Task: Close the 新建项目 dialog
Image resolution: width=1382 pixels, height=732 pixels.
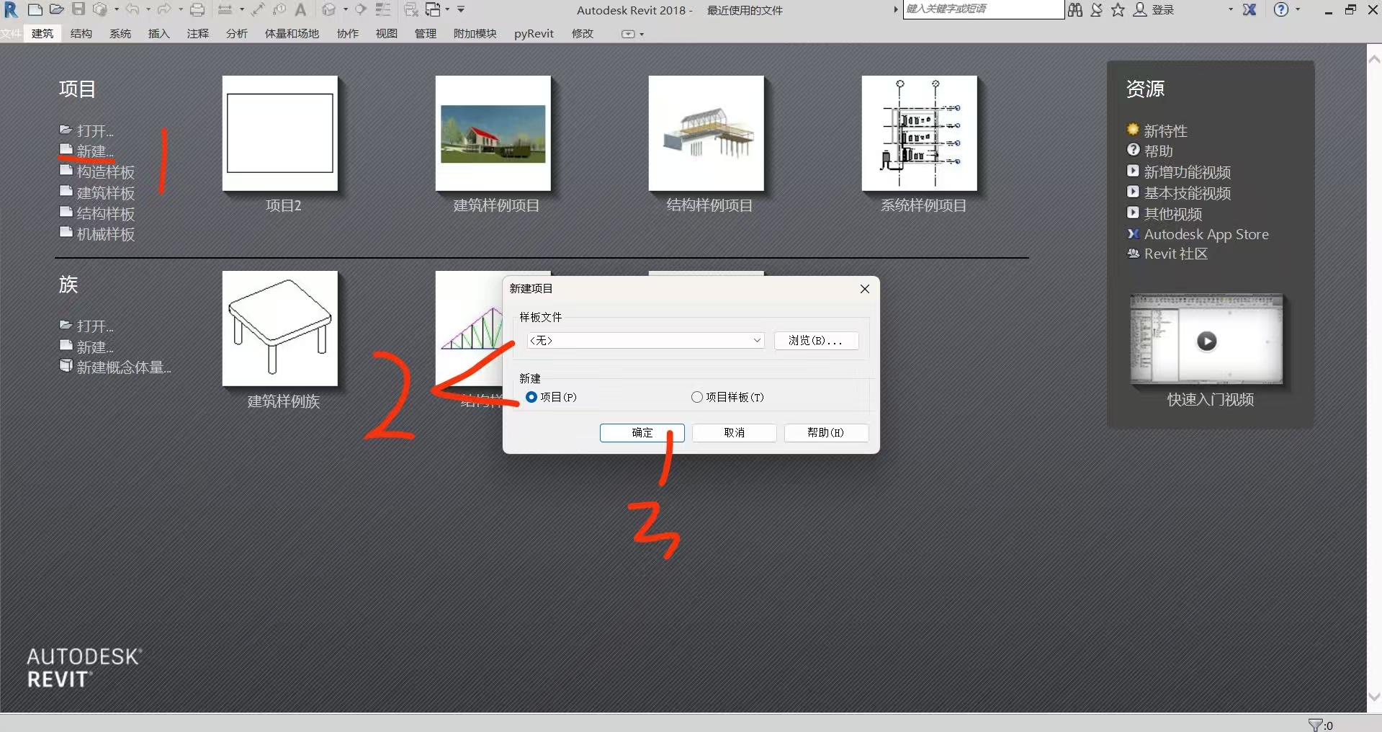Action: [865, 289]
